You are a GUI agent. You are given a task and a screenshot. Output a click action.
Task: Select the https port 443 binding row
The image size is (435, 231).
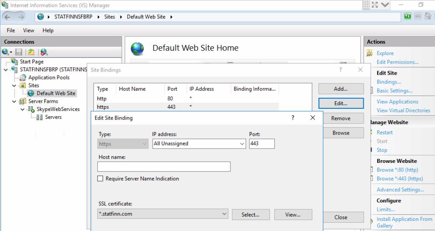186,107
